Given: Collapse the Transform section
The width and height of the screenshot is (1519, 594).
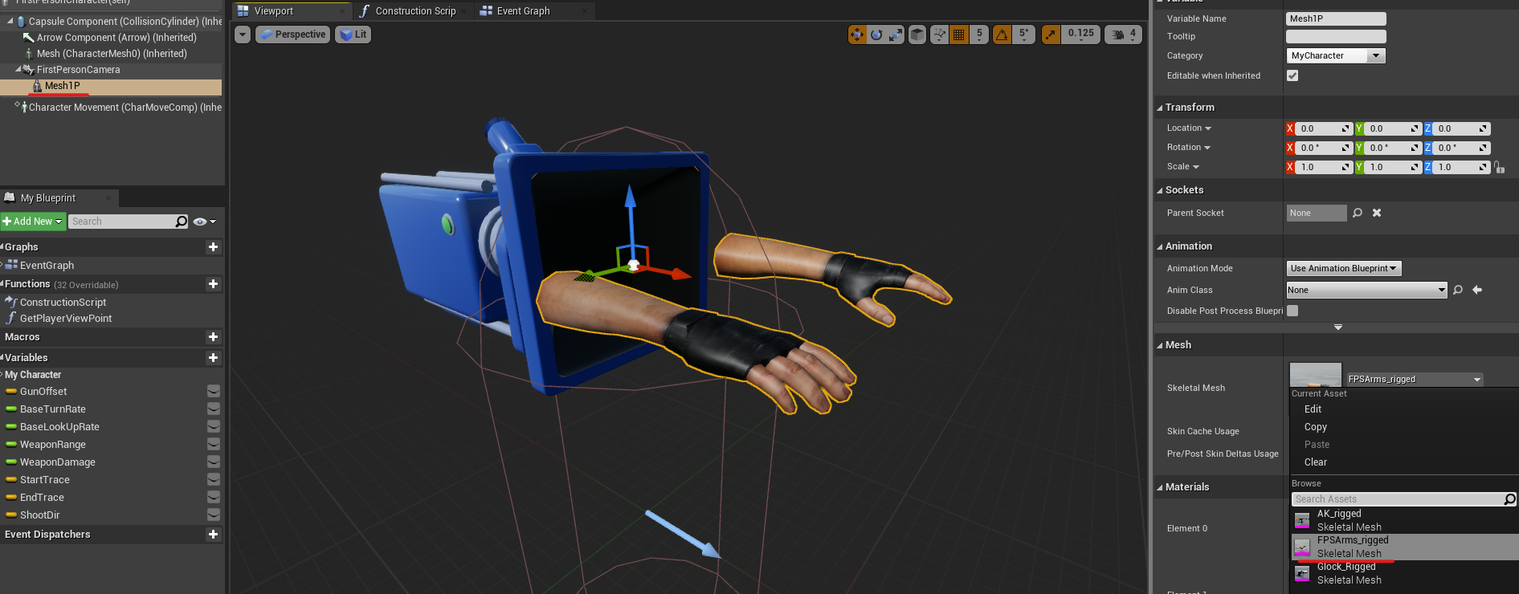Looking at the screenshot, I should [1160, 108].
